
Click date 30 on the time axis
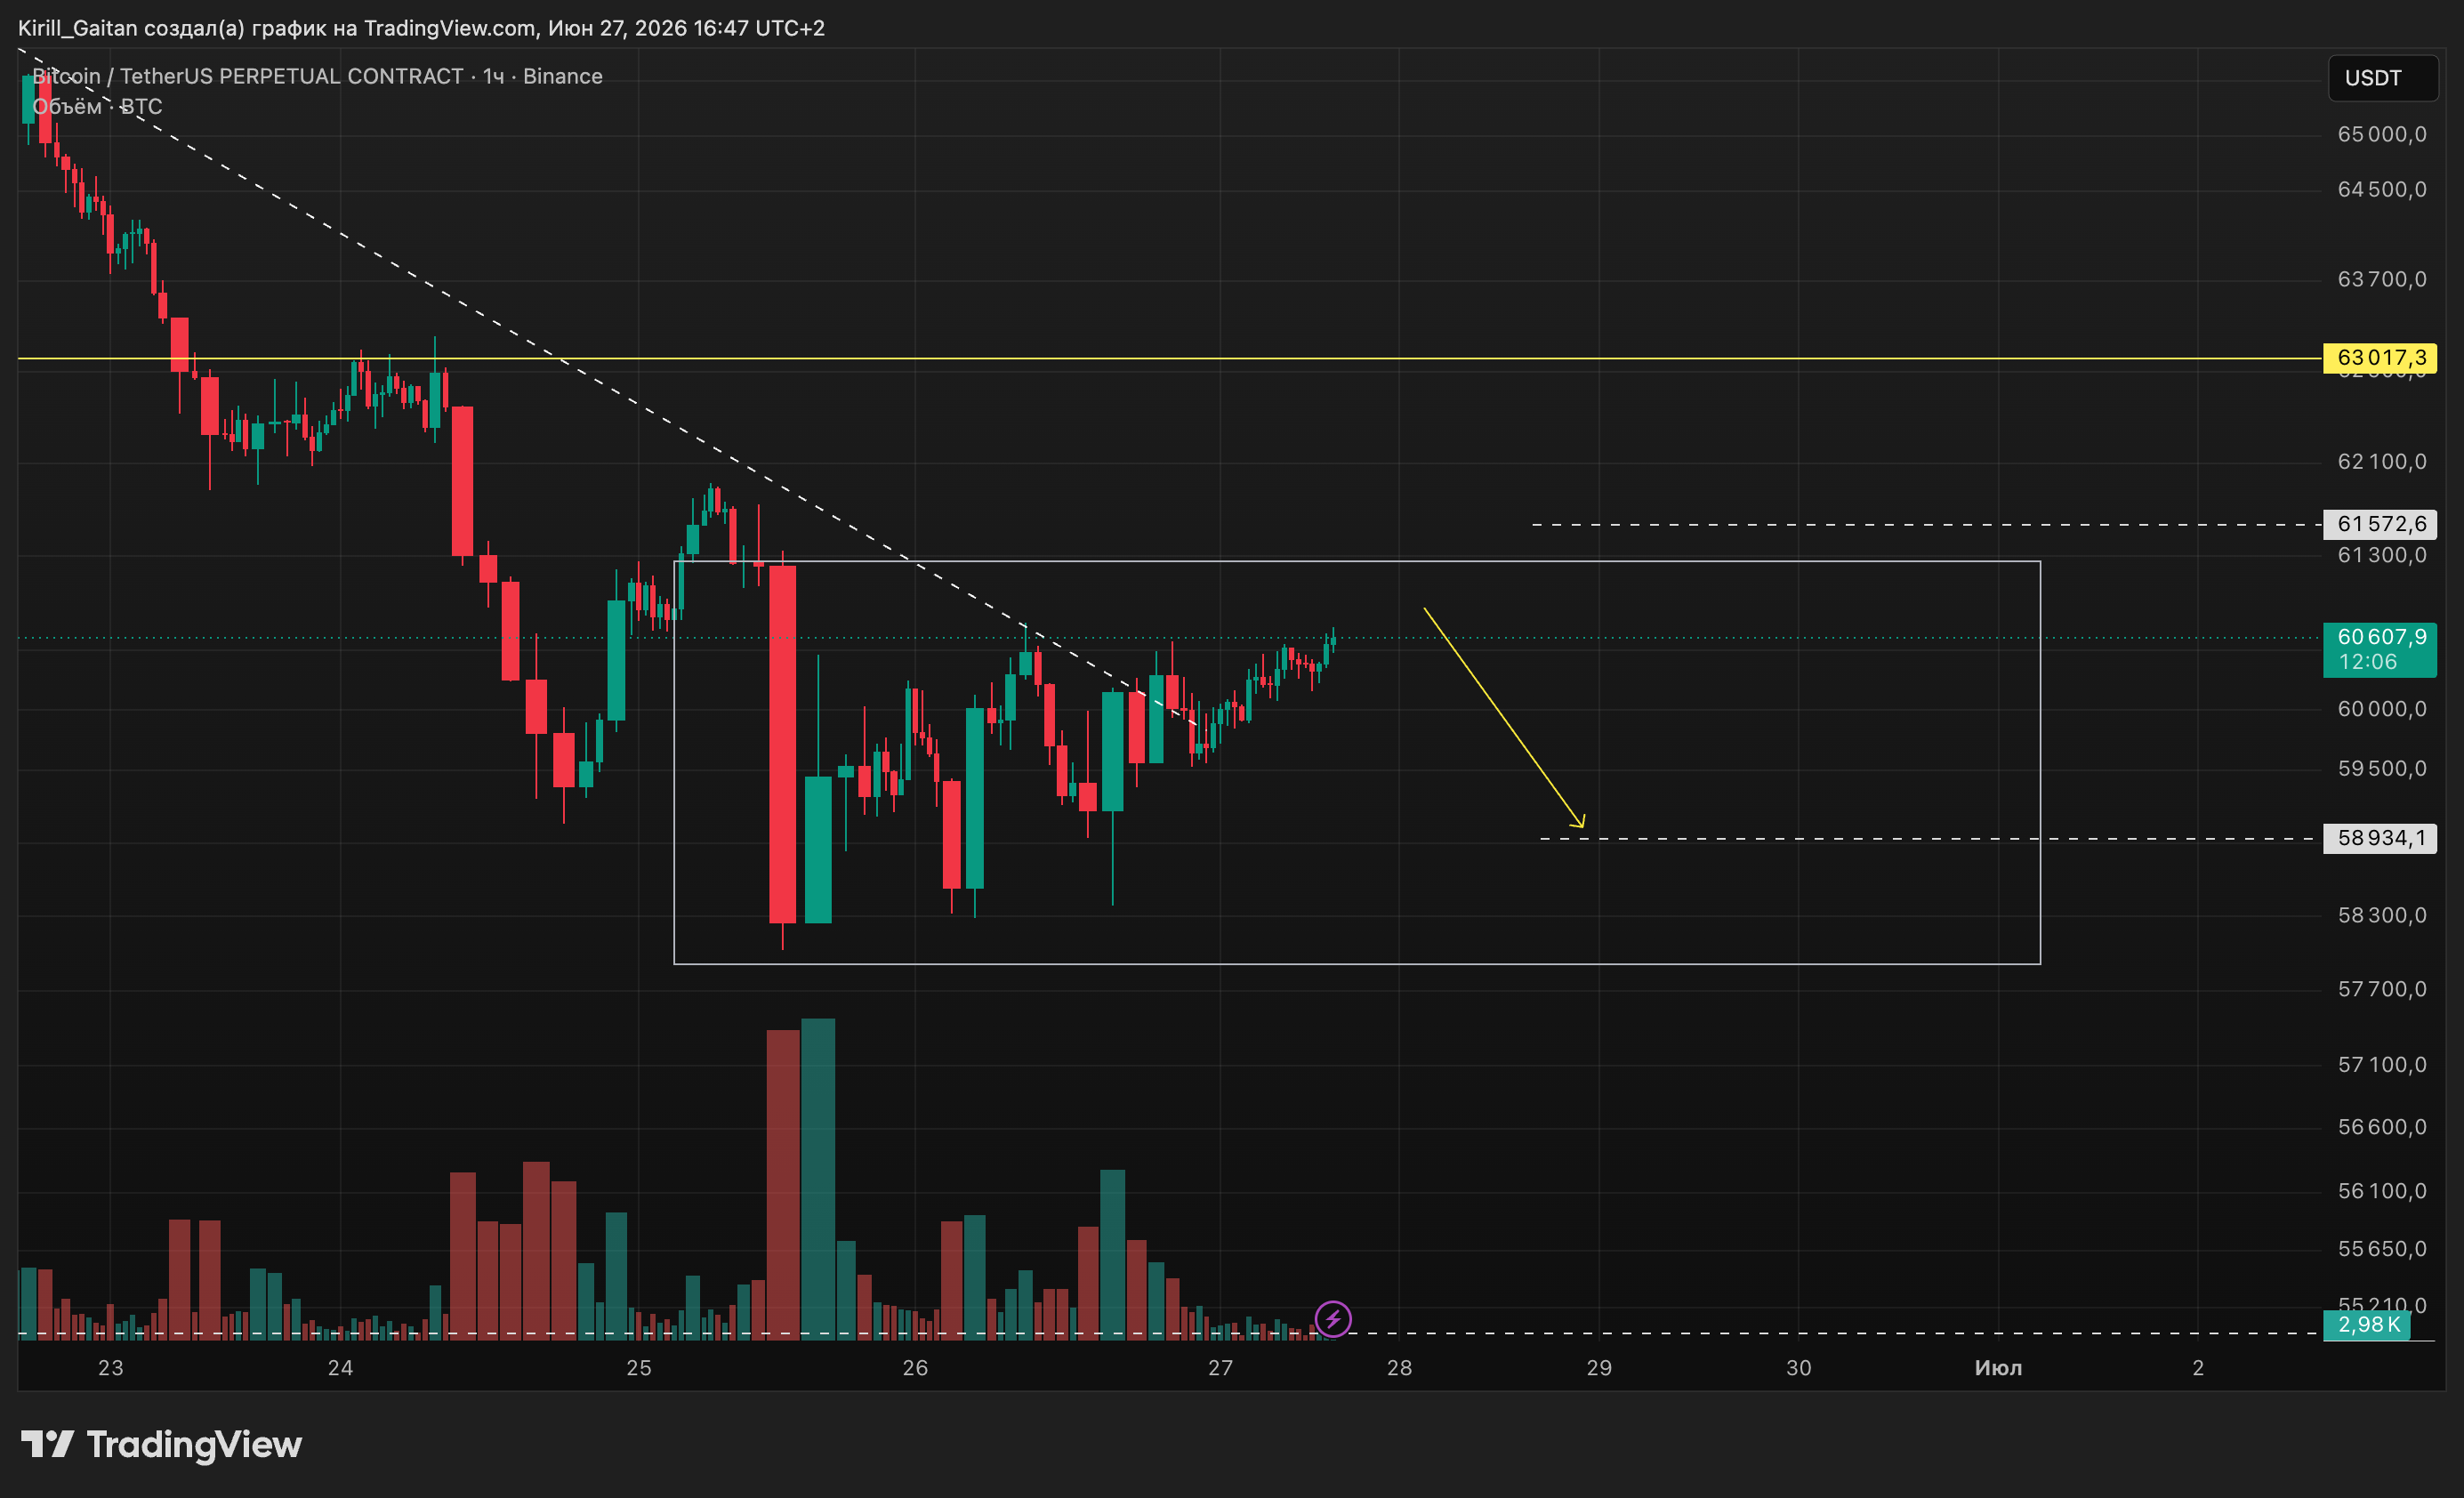[x=1798, y=1368]
